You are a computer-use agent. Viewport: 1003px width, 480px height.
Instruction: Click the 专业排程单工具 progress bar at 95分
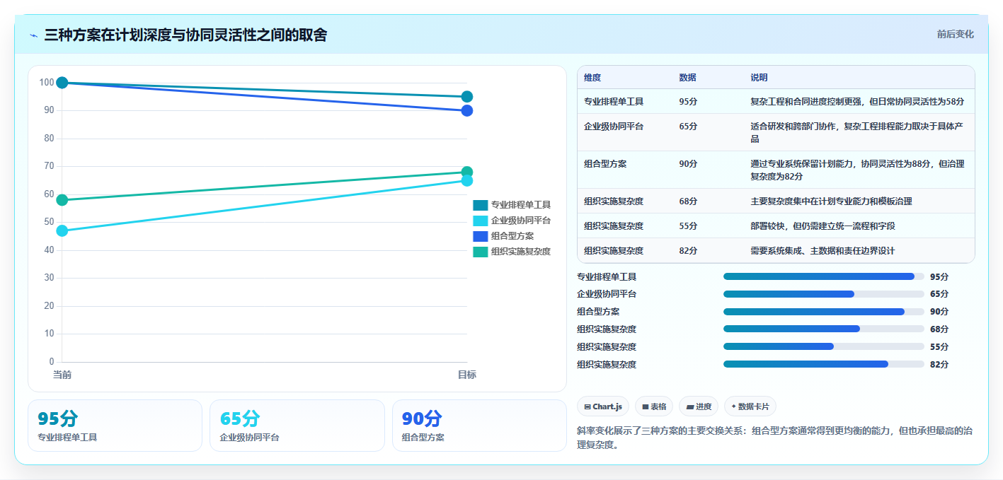pos(824,276)
